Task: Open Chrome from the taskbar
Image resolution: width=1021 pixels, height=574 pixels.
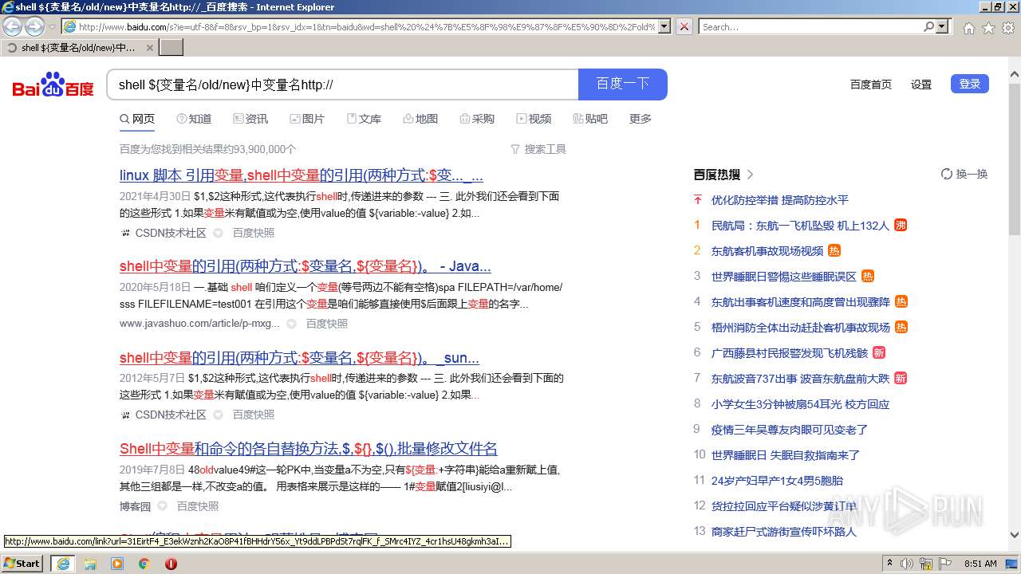Action: [x=144, y=564]
